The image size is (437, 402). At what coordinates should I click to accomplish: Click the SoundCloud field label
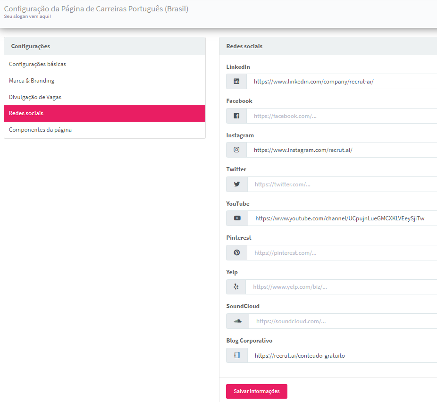pyautogui.click(x=243, y=306)
